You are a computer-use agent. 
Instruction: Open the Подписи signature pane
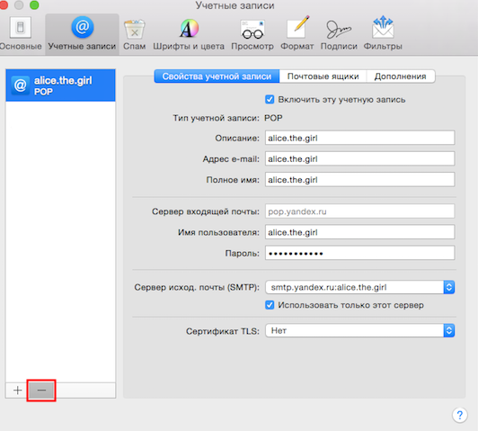(x=339, y=34)
